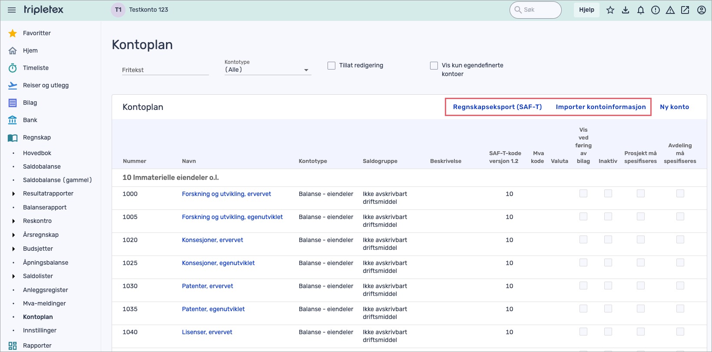Open notifications bell icon
Screen dimensions: 712x352
[x=641, y=10]
